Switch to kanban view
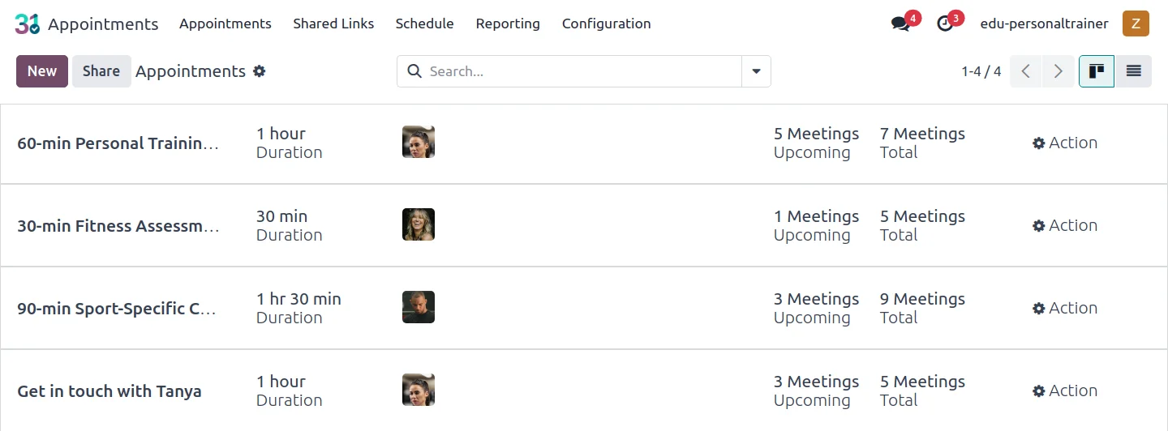 click(x=1097, y=71)
